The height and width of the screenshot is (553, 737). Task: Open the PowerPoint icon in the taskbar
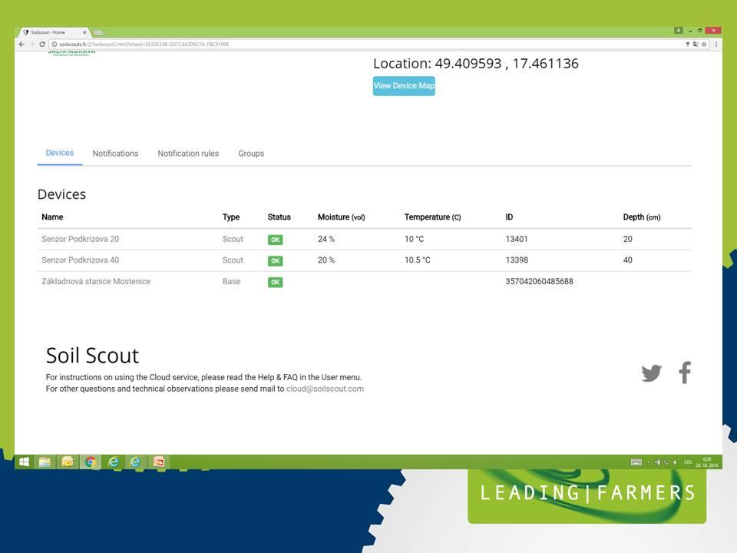tap(159, 462)
